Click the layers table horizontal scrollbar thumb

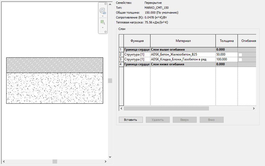click(x=166, y=108)
